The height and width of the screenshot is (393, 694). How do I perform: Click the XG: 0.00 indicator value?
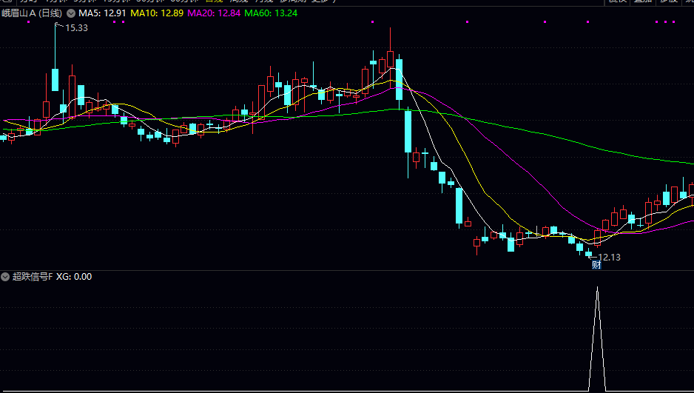click(x=74, y=277)
